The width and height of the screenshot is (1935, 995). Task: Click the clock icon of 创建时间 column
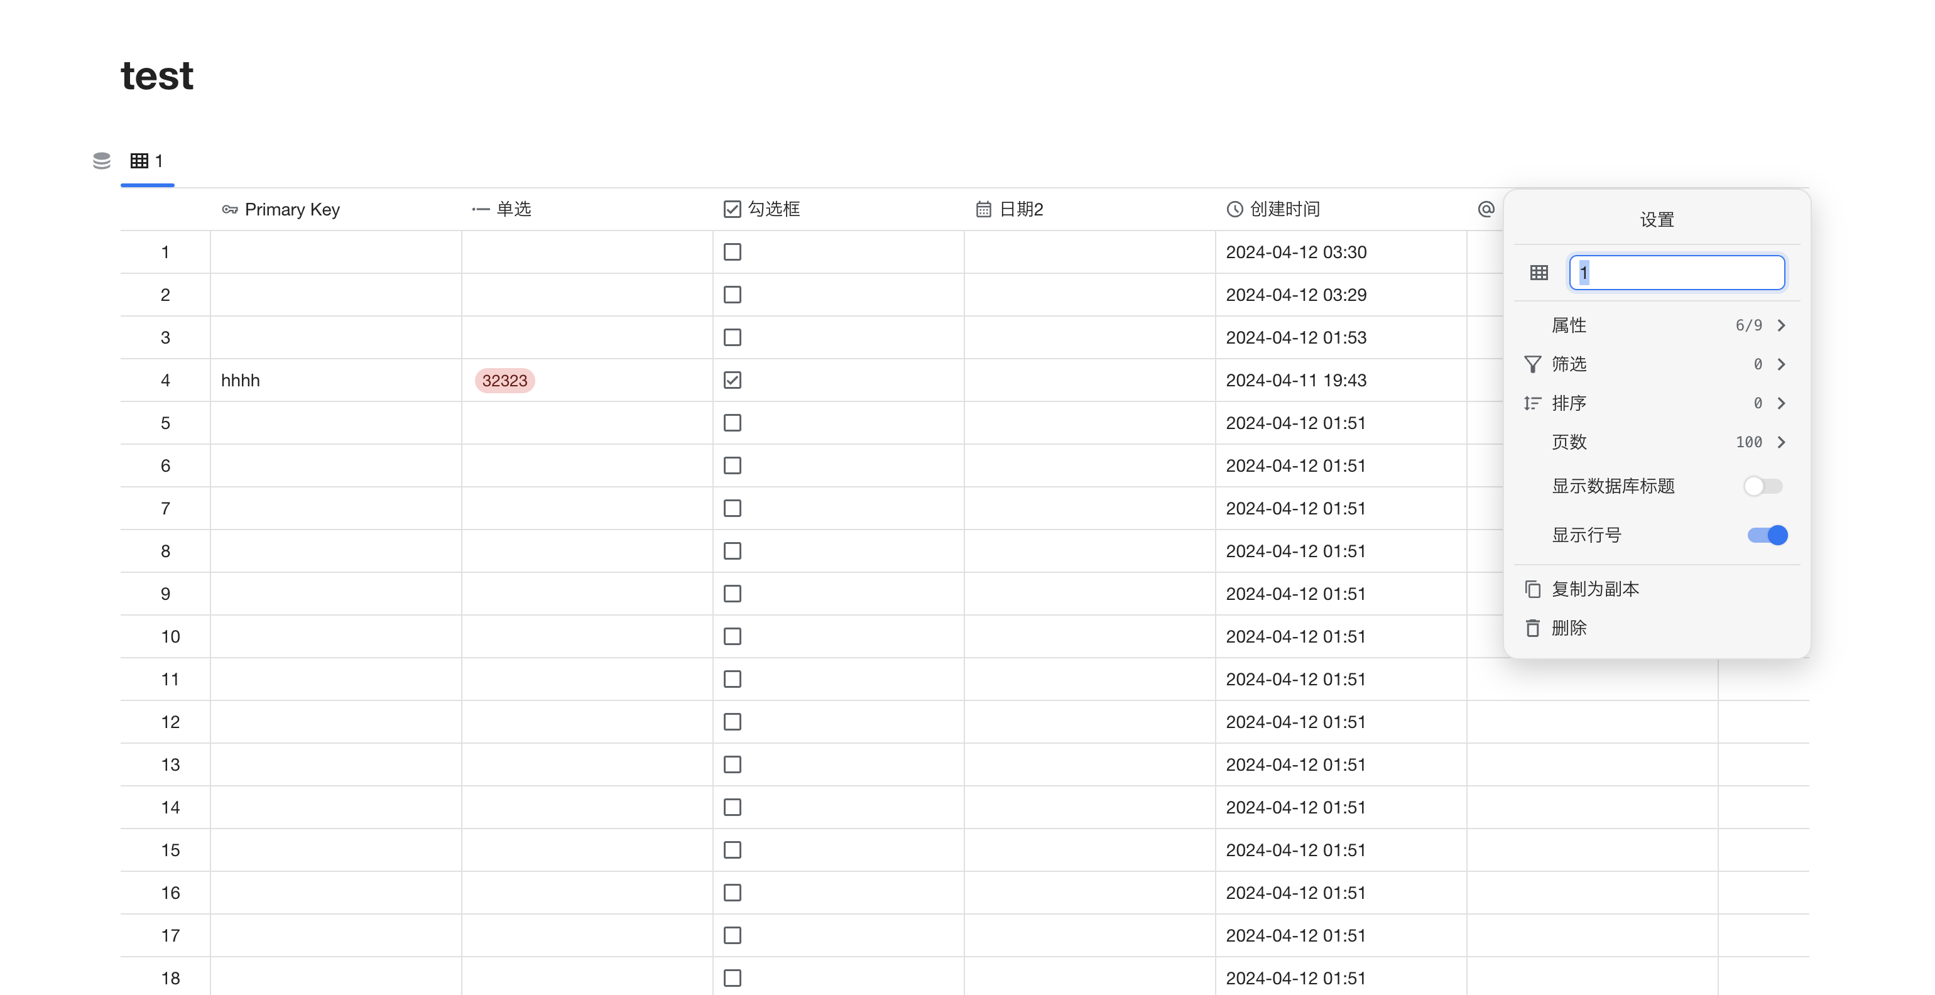[x=1234, y=210]
